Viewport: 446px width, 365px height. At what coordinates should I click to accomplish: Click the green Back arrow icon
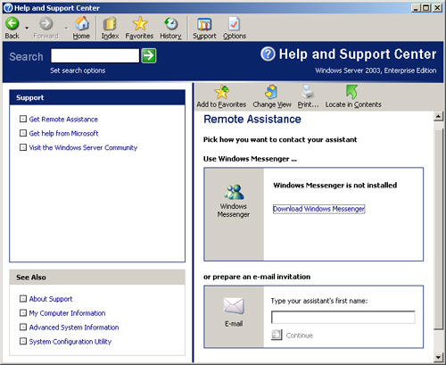tap(12, 23)
